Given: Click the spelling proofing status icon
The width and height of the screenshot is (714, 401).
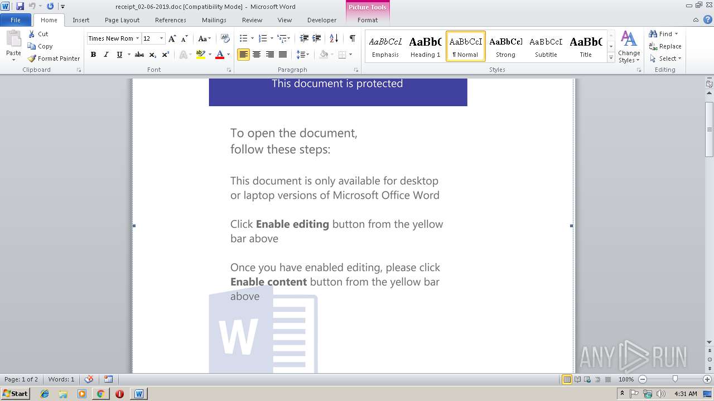Looking at the screenshot, I should [89, 379].
